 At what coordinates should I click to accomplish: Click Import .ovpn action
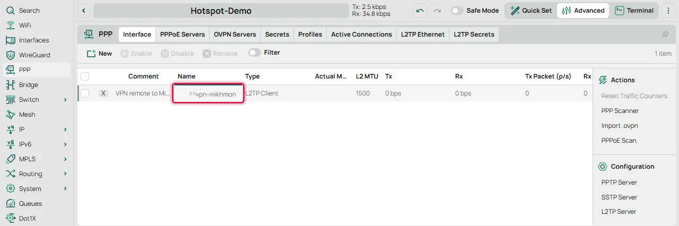coord(620,126)
